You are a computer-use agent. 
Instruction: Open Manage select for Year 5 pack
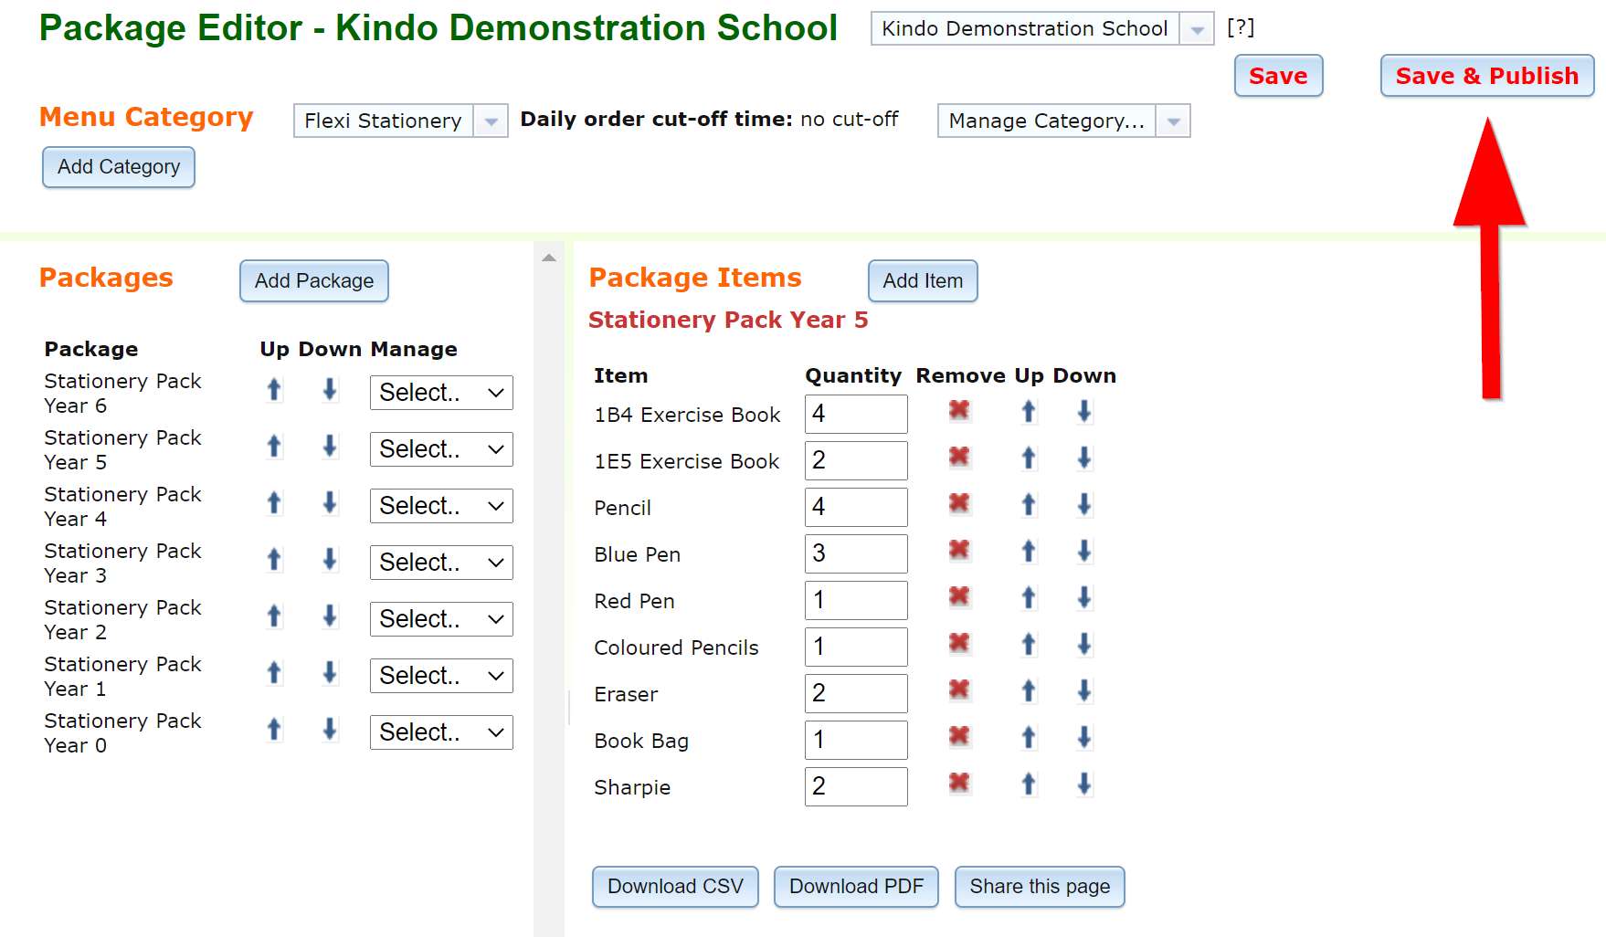[x=441, y=449]
